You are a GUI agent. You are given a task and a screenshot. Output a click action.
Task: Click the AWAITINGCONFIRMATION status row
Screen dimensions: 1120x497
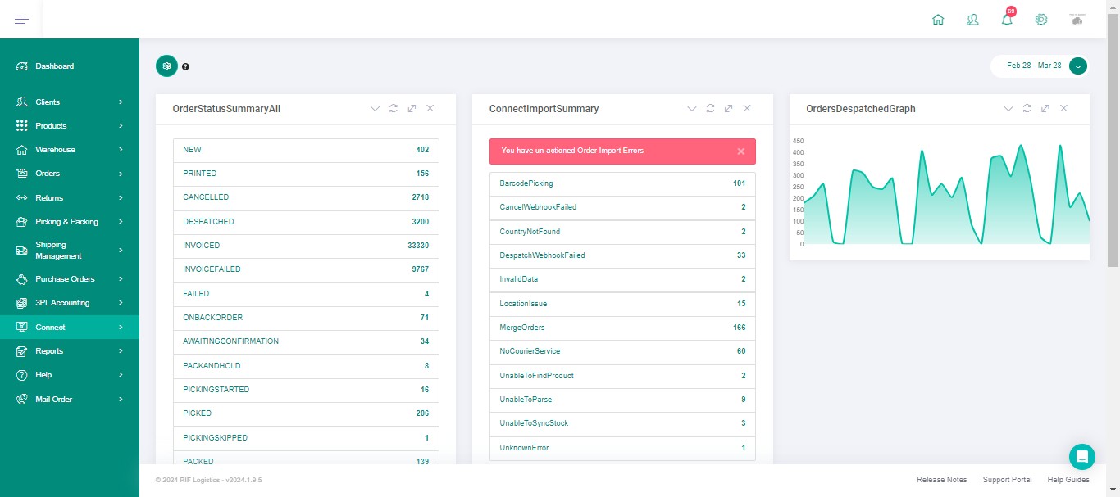coord(306,342)
